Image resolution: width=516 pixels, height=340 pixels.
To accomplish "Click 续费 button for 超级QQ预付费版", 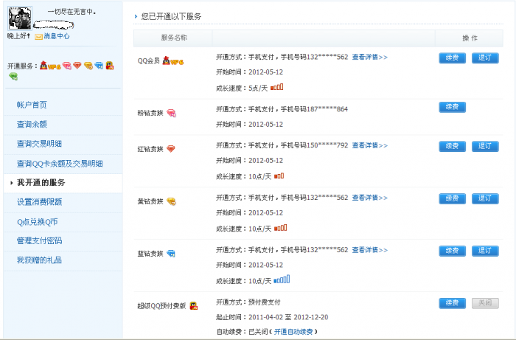I will coord(452,303).
